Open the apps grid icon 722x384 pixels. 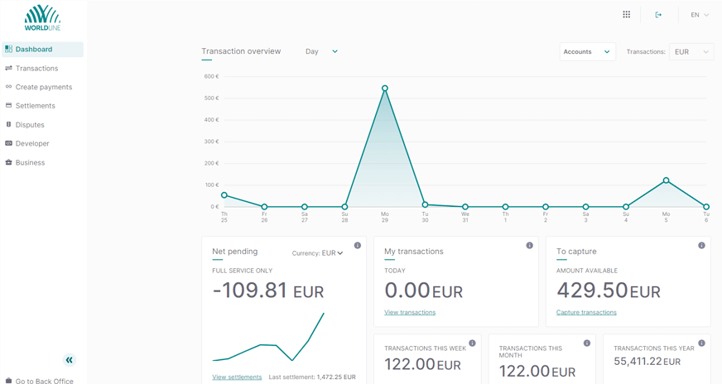[626, 15]
